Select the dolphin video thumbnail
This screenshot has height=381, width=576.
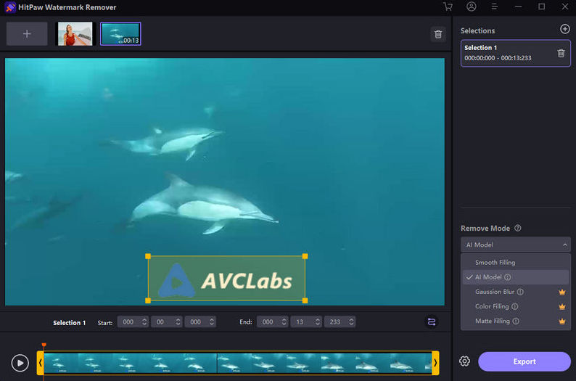coord(120,34)
